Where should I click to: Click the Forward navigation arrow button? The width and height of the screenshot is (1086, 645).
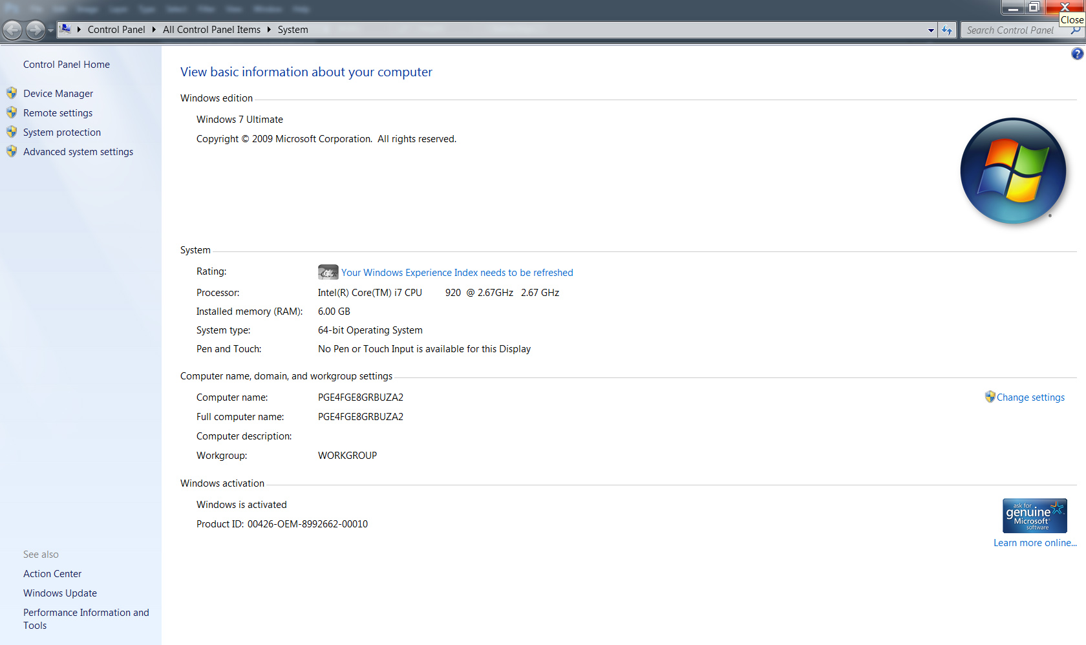coord(36,30)
